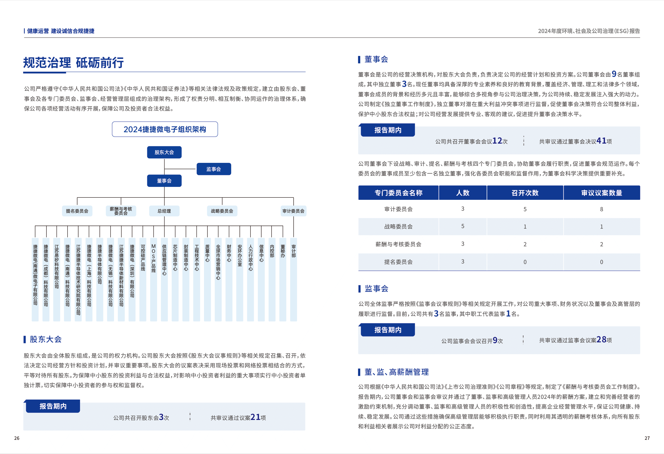
Task: Click the 召开次数 column header
Action: [x=525, y=193]
